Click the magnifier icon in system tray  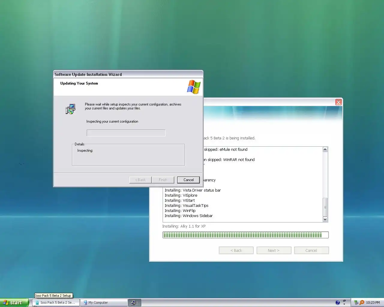tap(362, 303)
